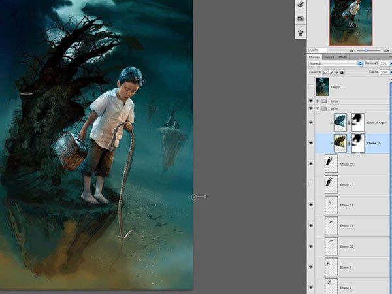Viewport: 392px width, 294px height.
Task: Hide the Ebene 10 layer
Action: [x=311, y=246]
